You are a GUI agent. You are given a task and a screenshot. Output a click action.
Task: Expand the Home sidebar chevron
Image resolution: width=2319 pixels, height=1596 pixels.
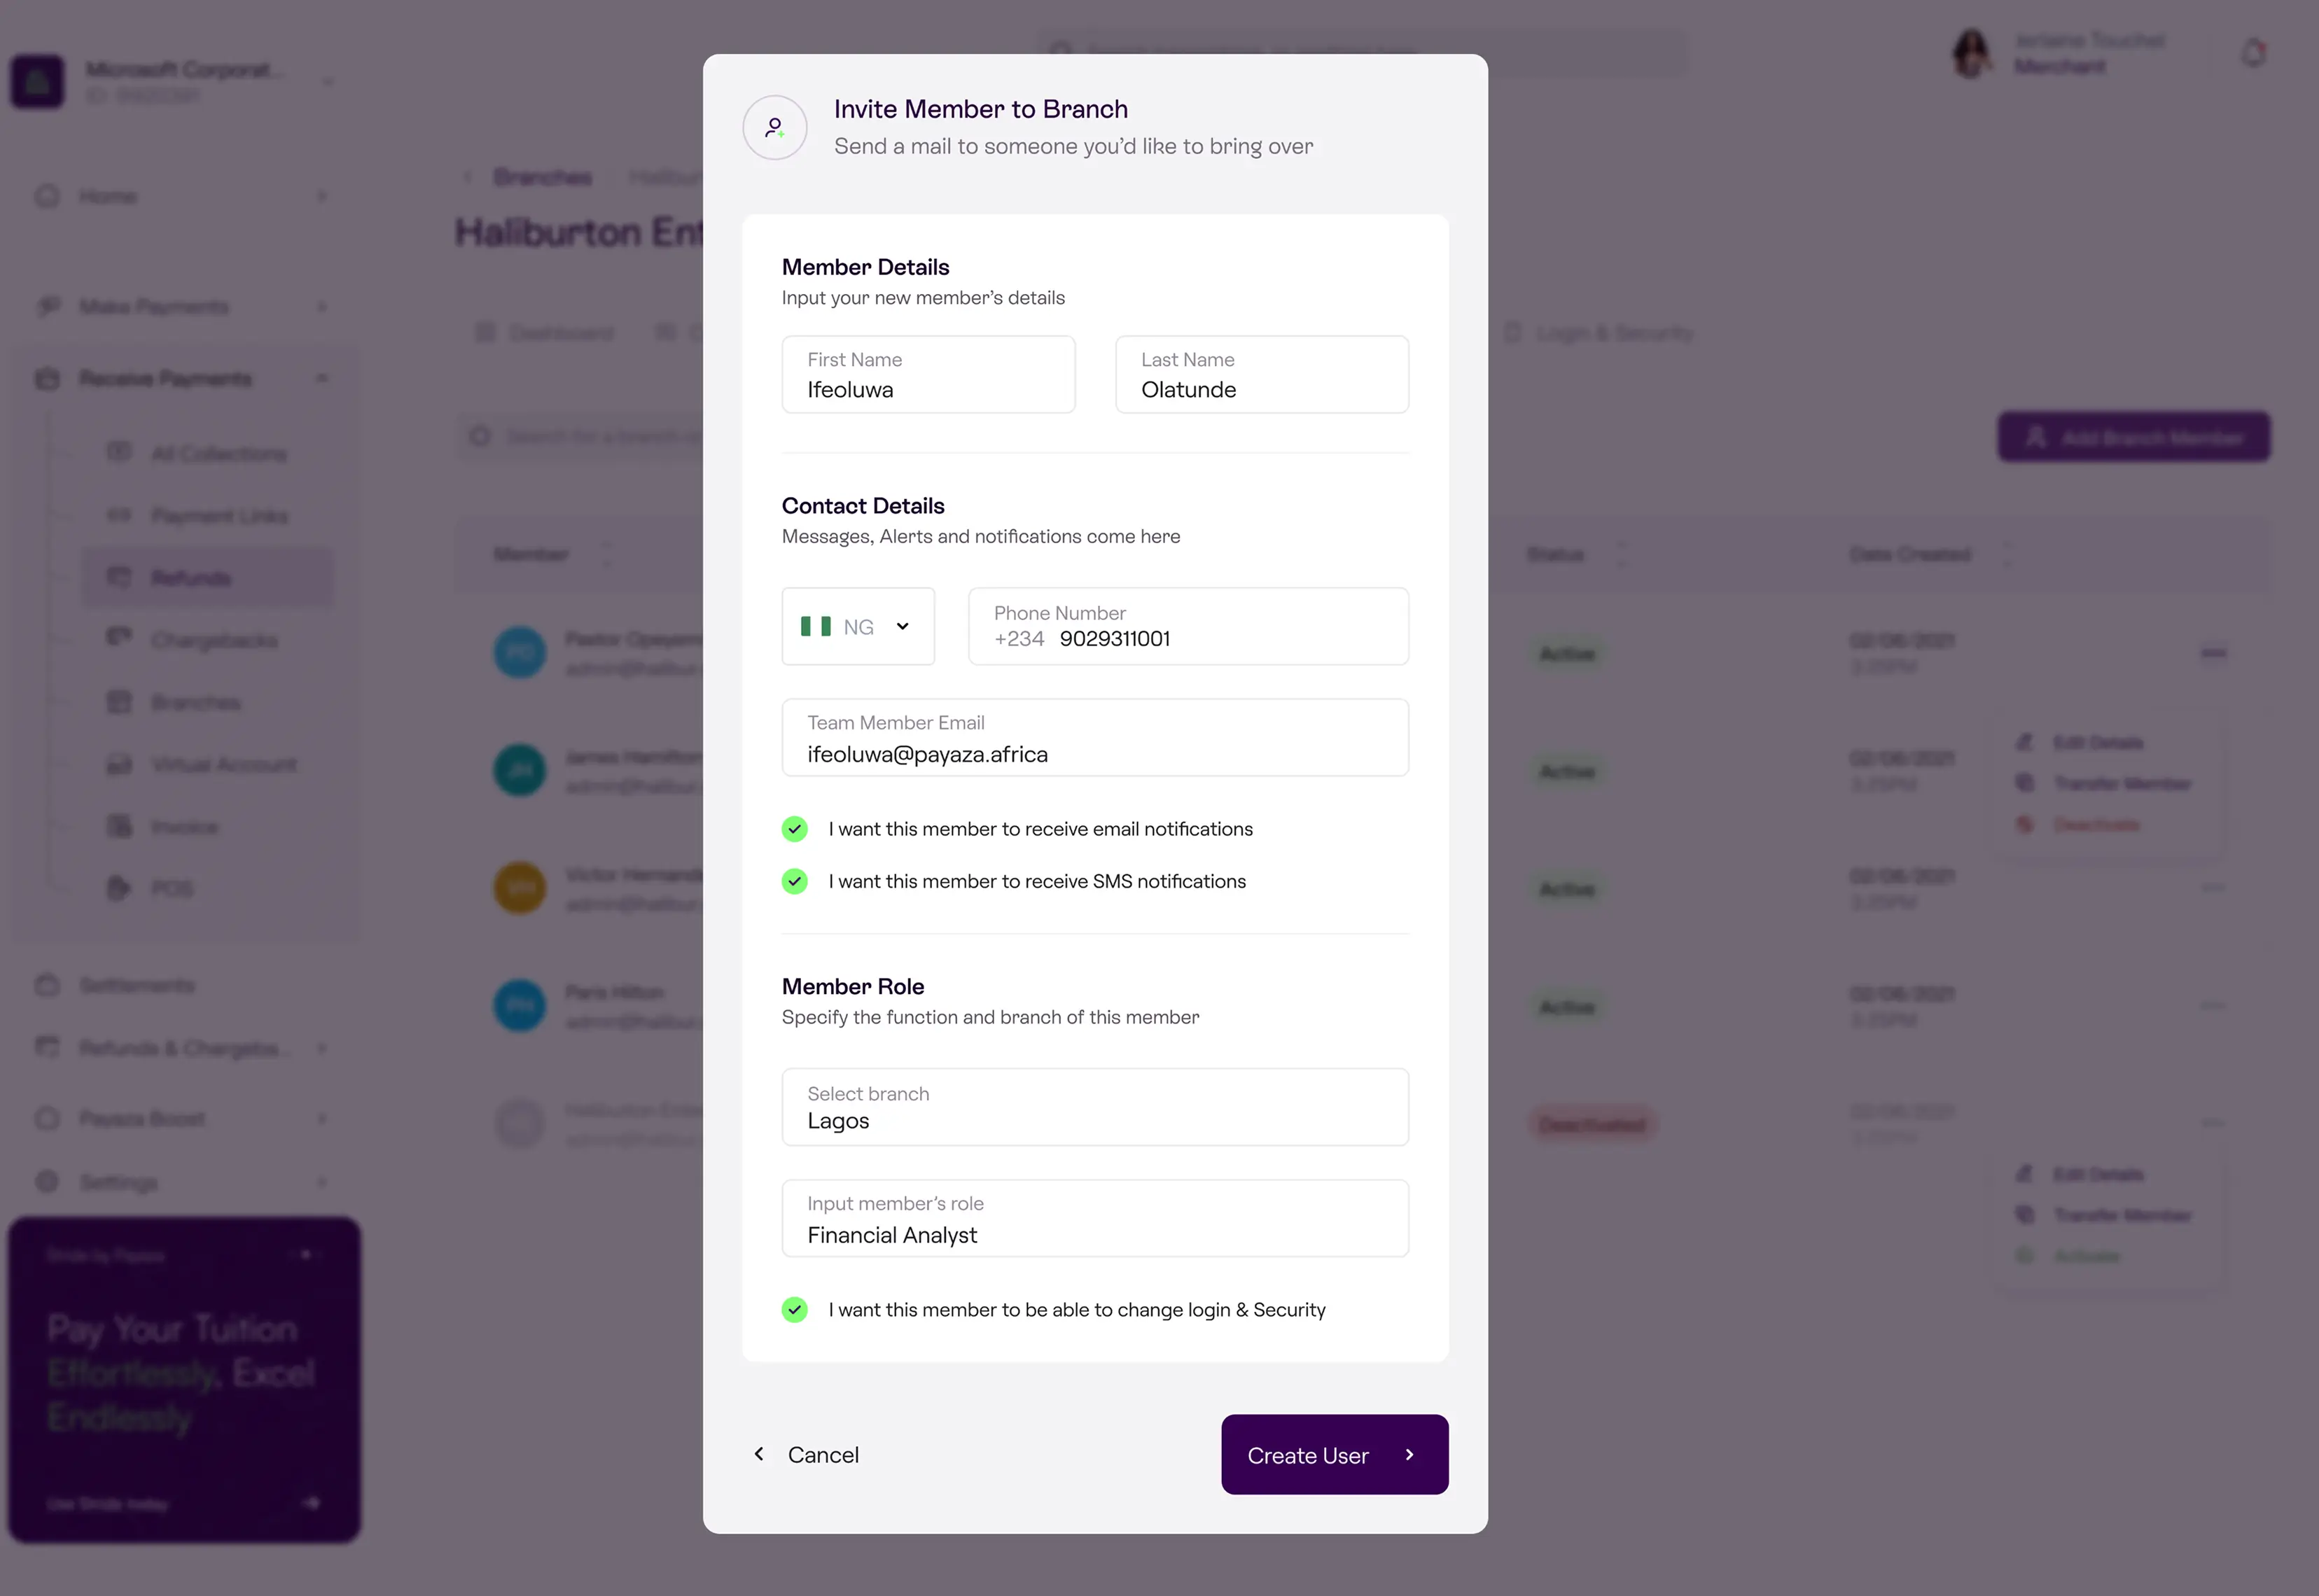pyautogui.click(x=322, y=196)
